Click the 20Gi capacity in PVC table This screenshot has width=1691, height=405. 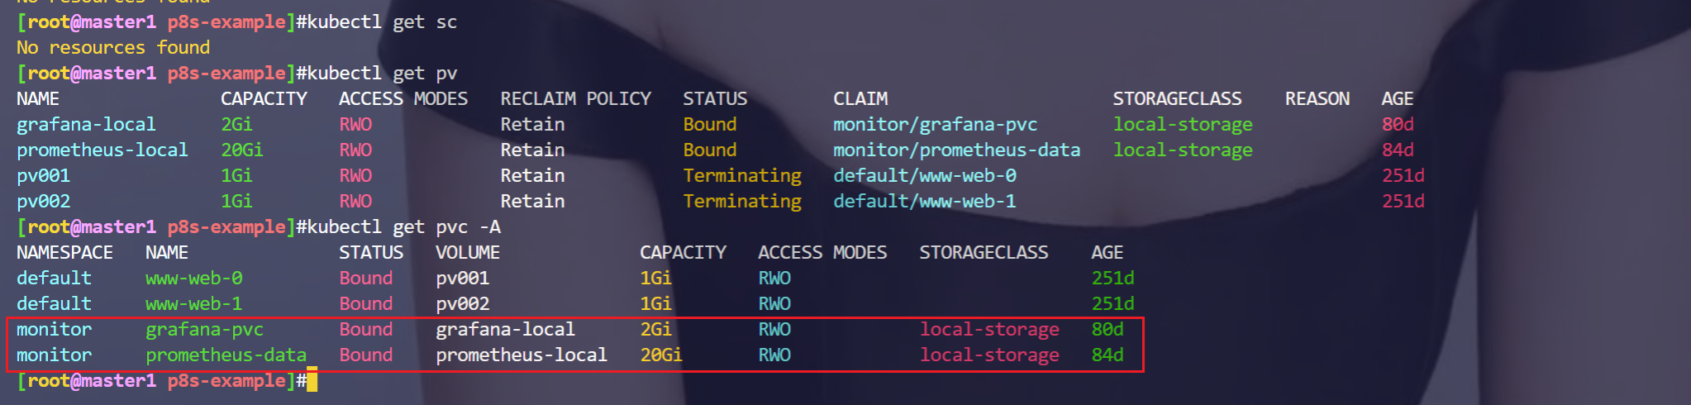point(661,355)
